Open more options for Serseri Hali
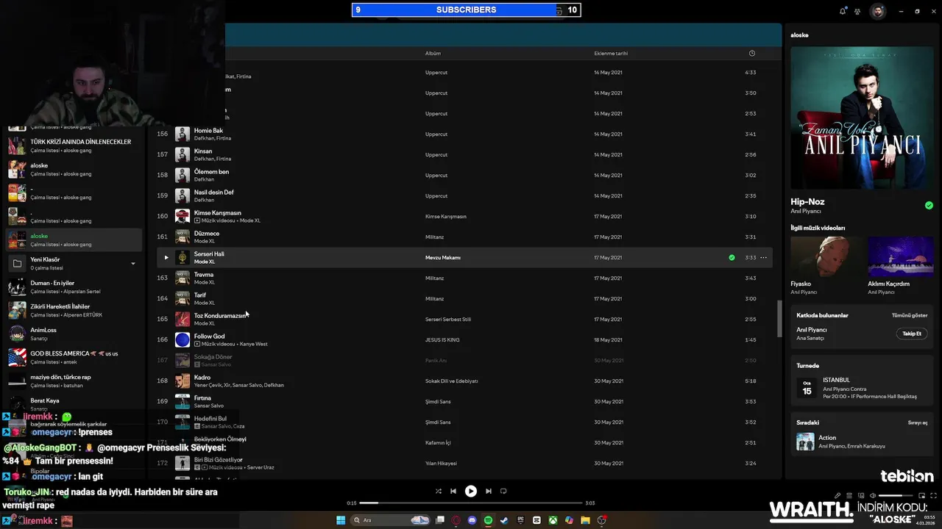The height and width of the screenshot is (529, 942). click(763, 258)
